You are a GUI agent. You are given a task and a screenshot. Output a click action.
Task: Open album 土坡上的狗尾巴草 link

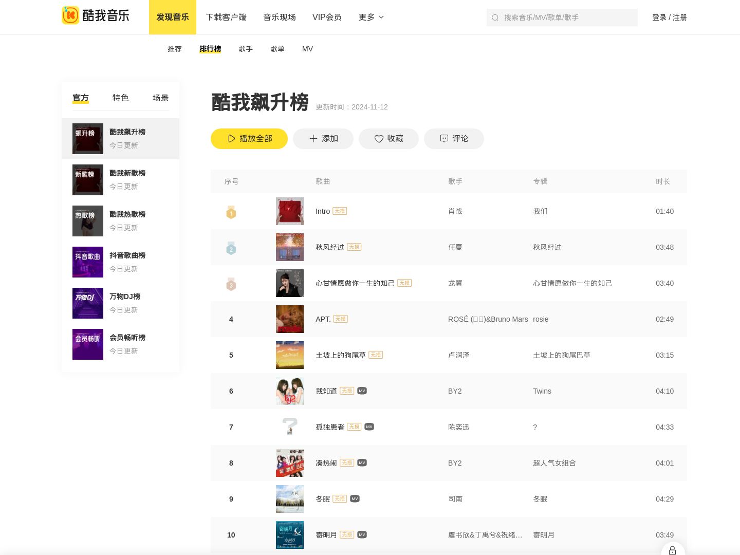pyautogui.click(x=562, y=355)
